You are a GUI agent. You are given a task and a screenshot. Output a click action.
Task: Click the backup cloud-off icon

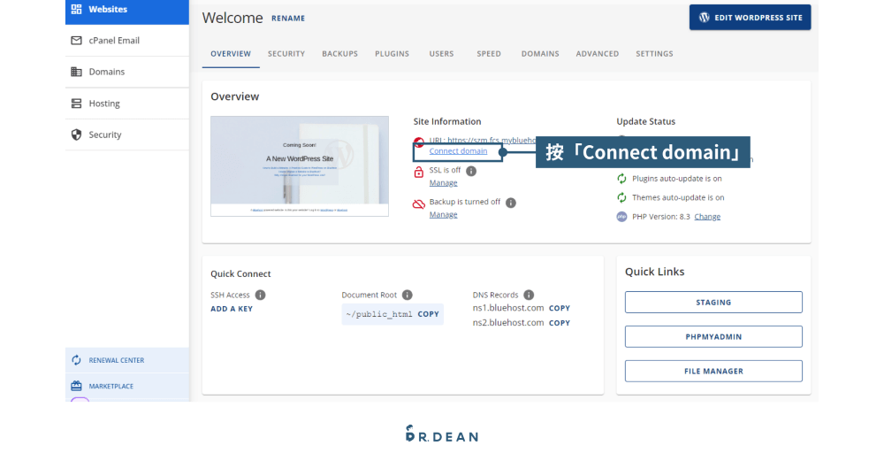pyautogui.click(x=419, y=204)
